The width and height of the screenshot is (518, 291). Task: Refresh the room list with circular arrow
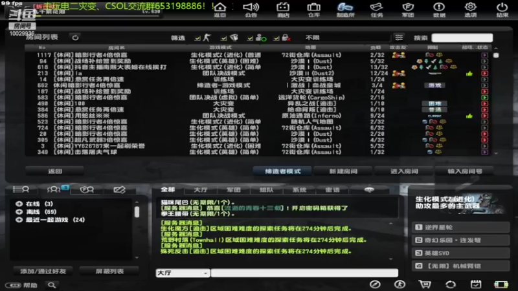(x=75, y=38)
